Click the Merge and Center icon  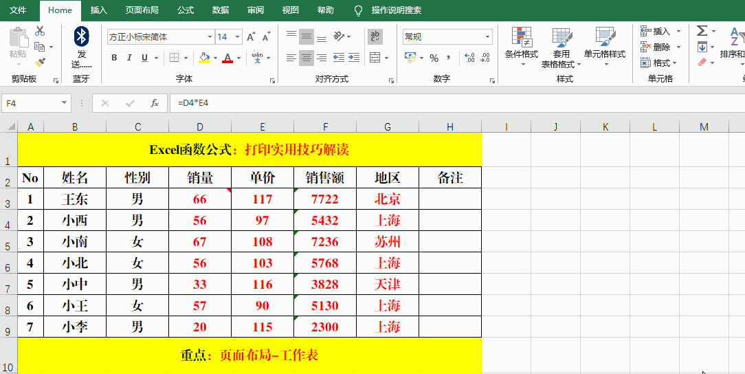[375, 58]
